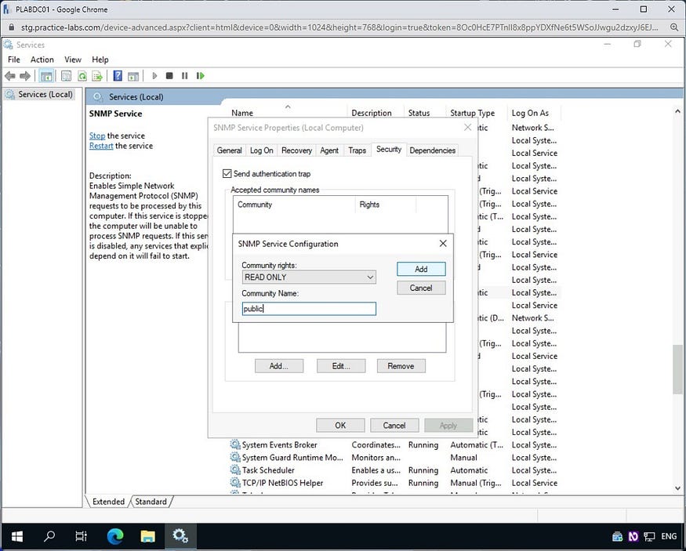Toggle the Show/Hide Action Pane toolbar icon
Screen dimensions: 686x551
133,76
